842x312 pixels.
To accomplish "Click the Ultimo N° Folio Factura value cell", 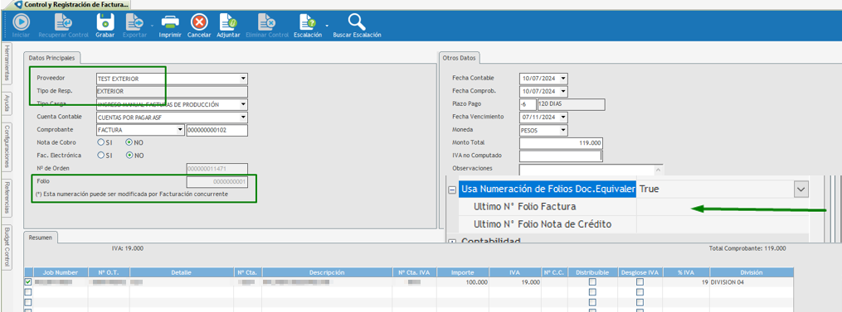I will click(723, 206).
